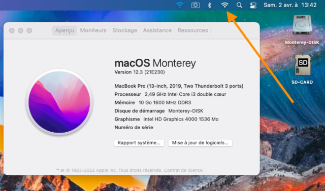Click the zoom button of the About window
The image size is (325, 191).
[29, 30]
